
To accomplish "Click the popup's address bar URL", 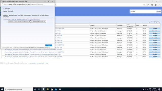I will pos(24,4).
